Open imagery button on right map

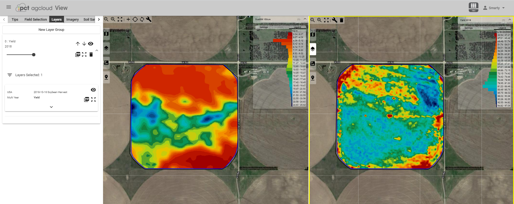point(313,64)
